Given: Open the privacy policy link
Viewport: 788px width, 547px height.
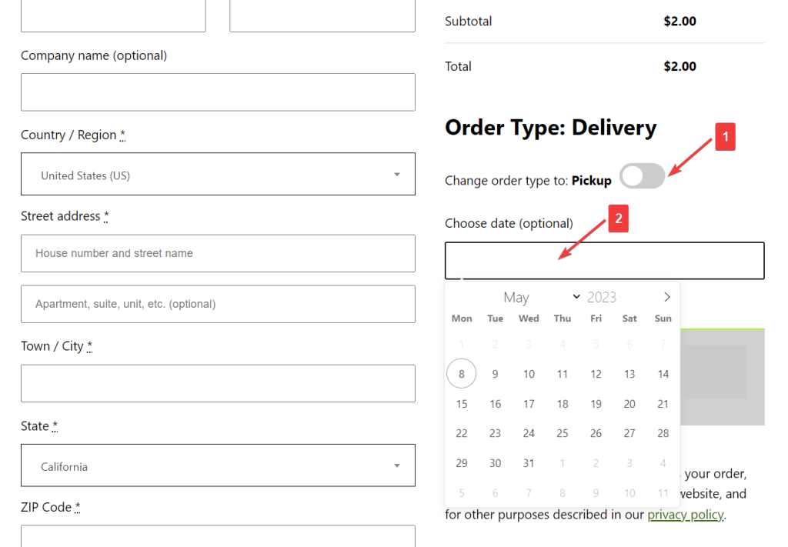Looking at the screenshot, I should click(x=686, y=515).
